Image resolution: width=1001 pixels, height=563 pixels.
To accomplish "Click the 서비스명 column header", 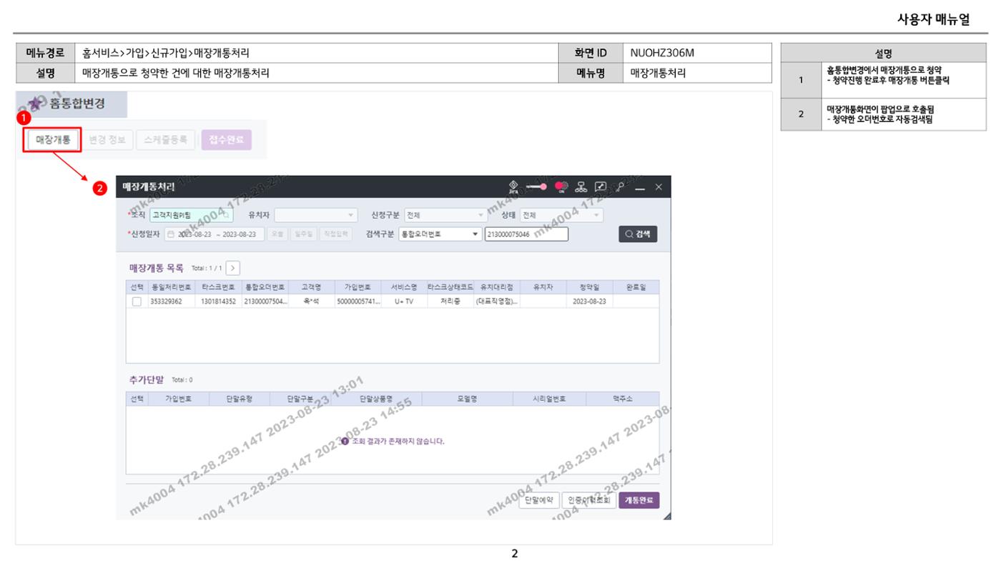I will click(404, 287).
